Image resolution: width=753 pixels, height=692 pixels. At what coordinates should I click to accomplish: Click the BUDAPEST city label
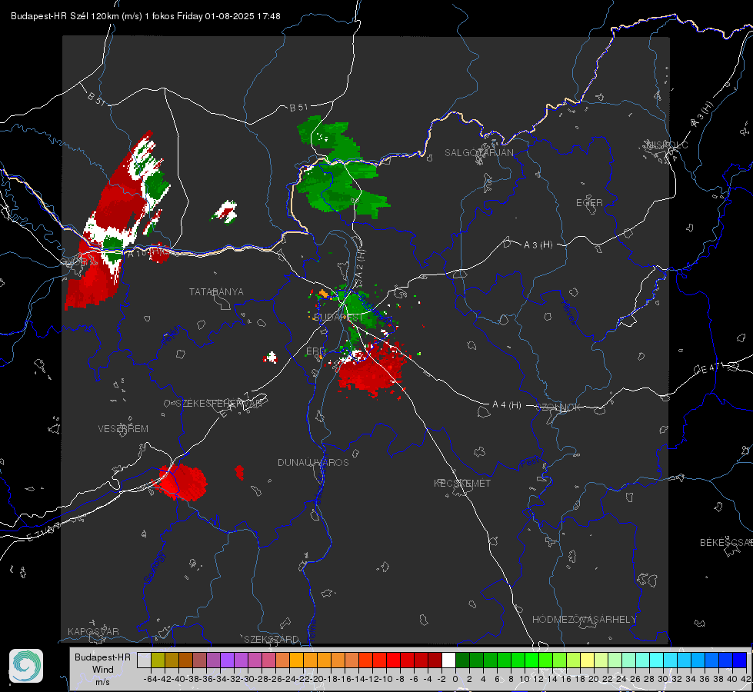point(338,318)
